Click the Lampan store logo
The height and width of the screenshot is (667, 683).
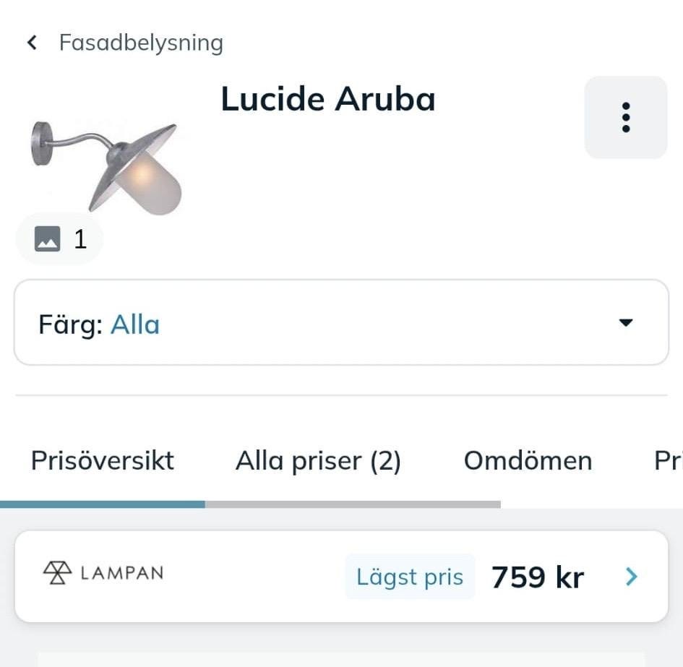point(103,573)
